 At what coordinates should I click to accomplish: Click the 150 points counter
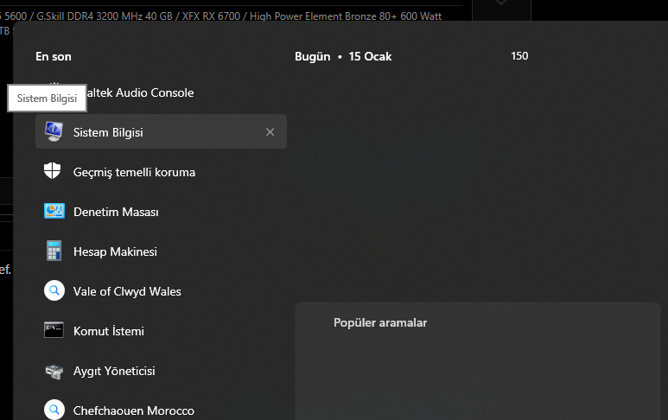point(519,56)
